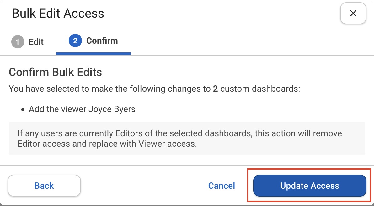Switch to the Edit step tab
Screen dimensions: 374x206
[x=28, y=42]
